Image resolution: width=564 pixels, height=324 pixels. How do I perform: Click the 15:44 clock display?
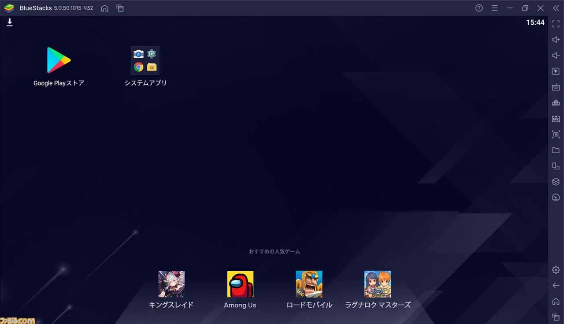pos(535,22)
